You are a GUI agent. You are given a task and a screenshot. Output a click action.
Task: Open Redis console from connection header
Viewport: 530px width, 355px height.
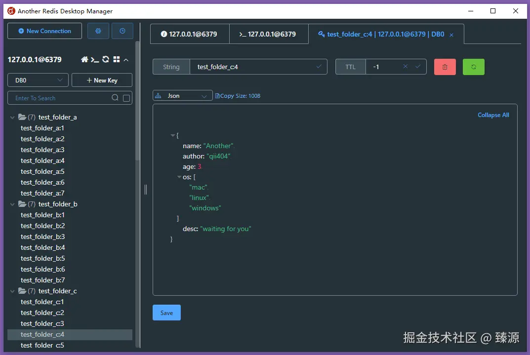pos(95,60)
